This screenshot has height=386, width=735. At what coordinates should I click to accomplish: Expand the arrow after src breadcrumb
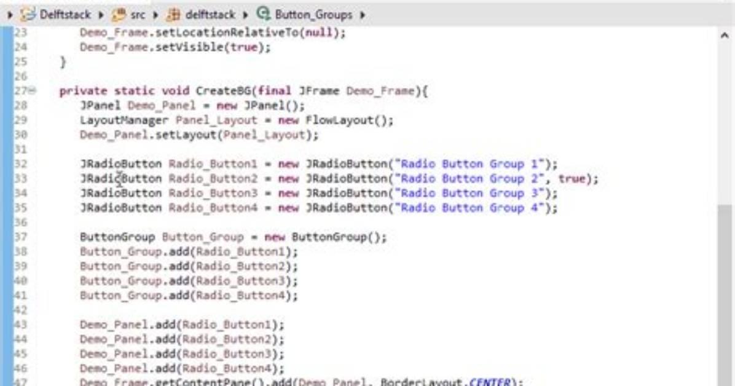pos(155,15)
